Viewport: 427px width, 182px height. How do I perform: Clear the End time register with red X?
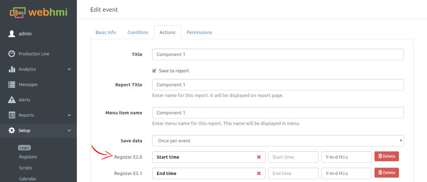click(259, 173)
